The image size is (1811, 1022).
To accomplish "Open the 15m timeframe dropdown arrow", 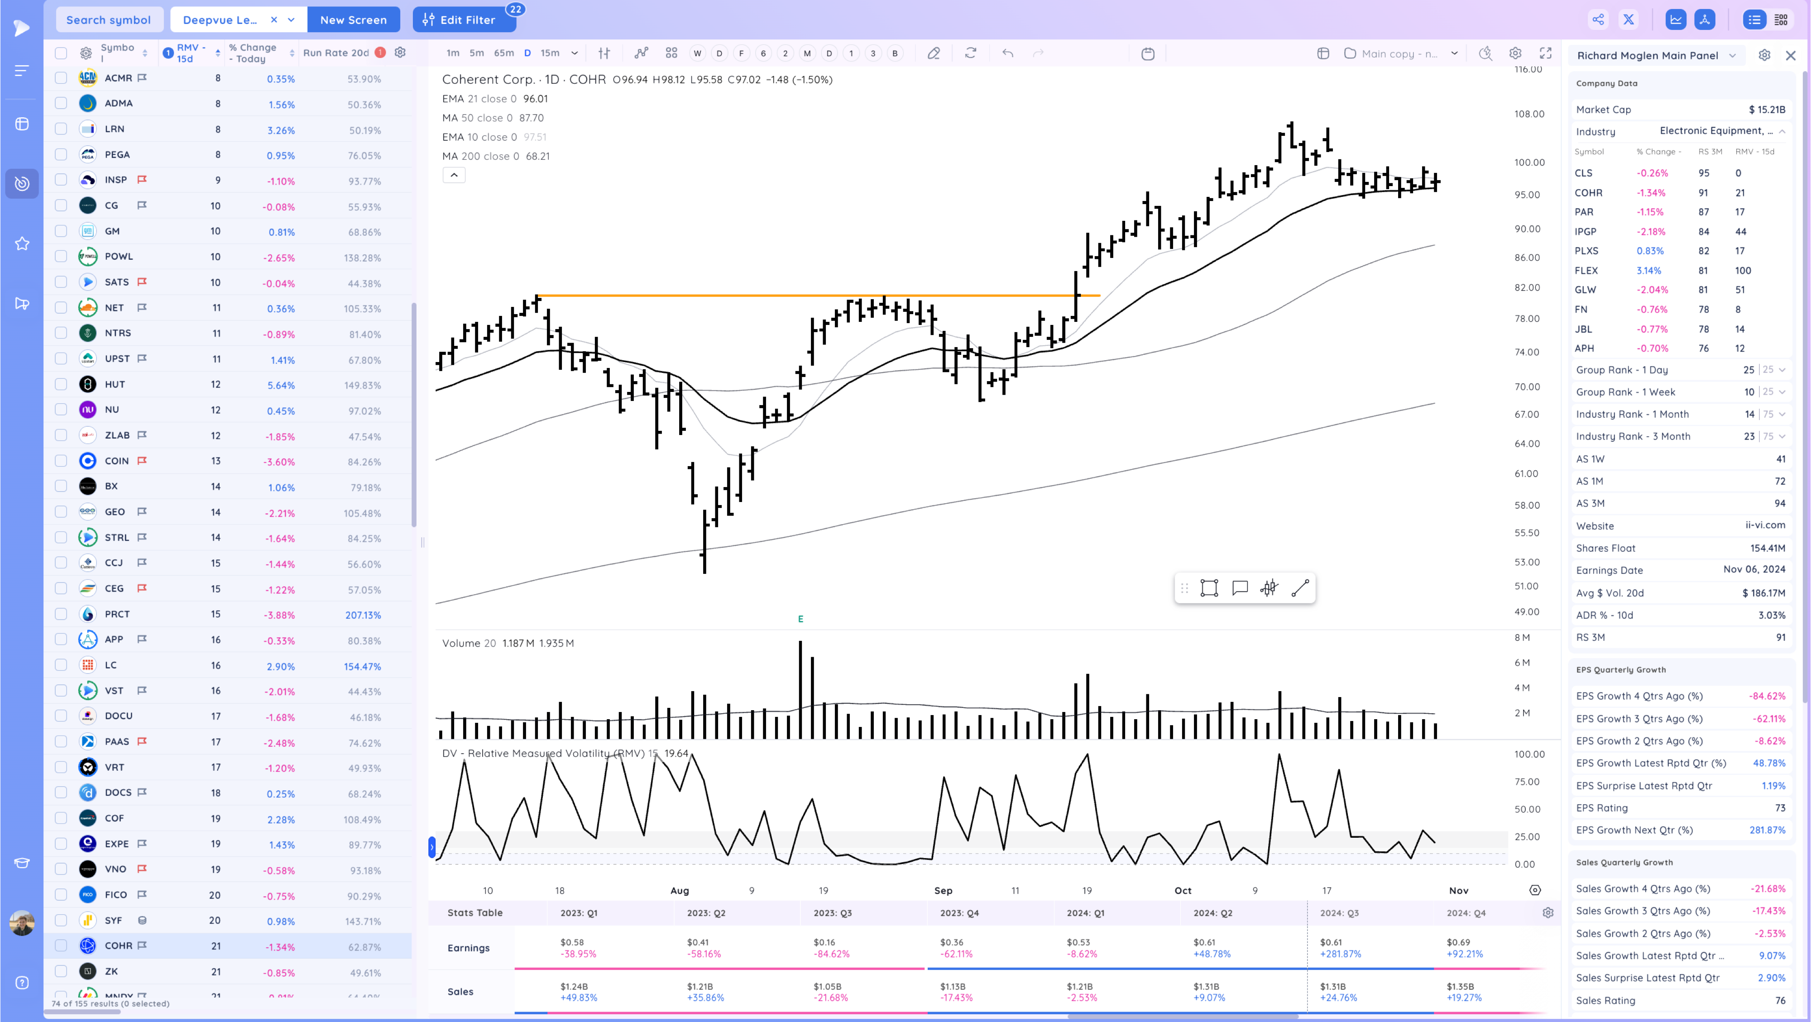I will 575,53.
